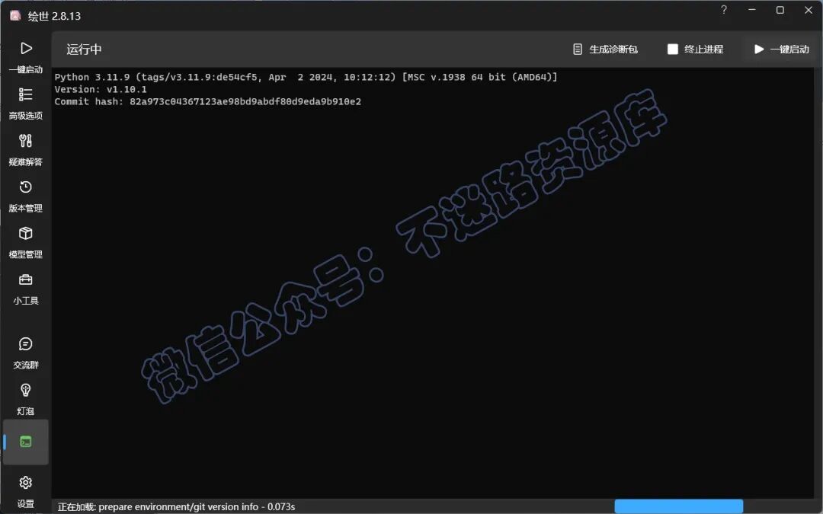
Task: Click the Version: v1.10.1 line
Action: pyautogui.click(x=101, y=89)
